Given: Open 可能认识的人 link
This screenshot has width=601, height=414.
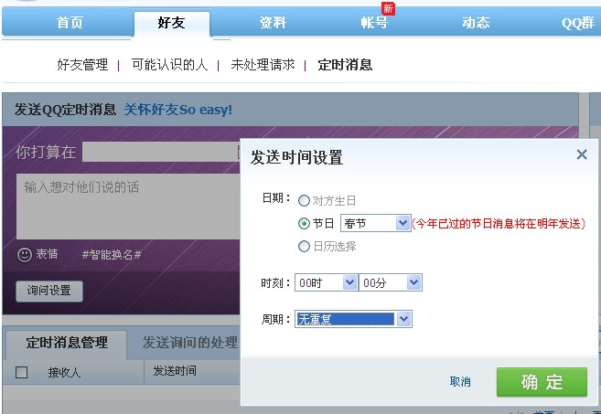Looking at the screenshot, I should coord(169,65).
